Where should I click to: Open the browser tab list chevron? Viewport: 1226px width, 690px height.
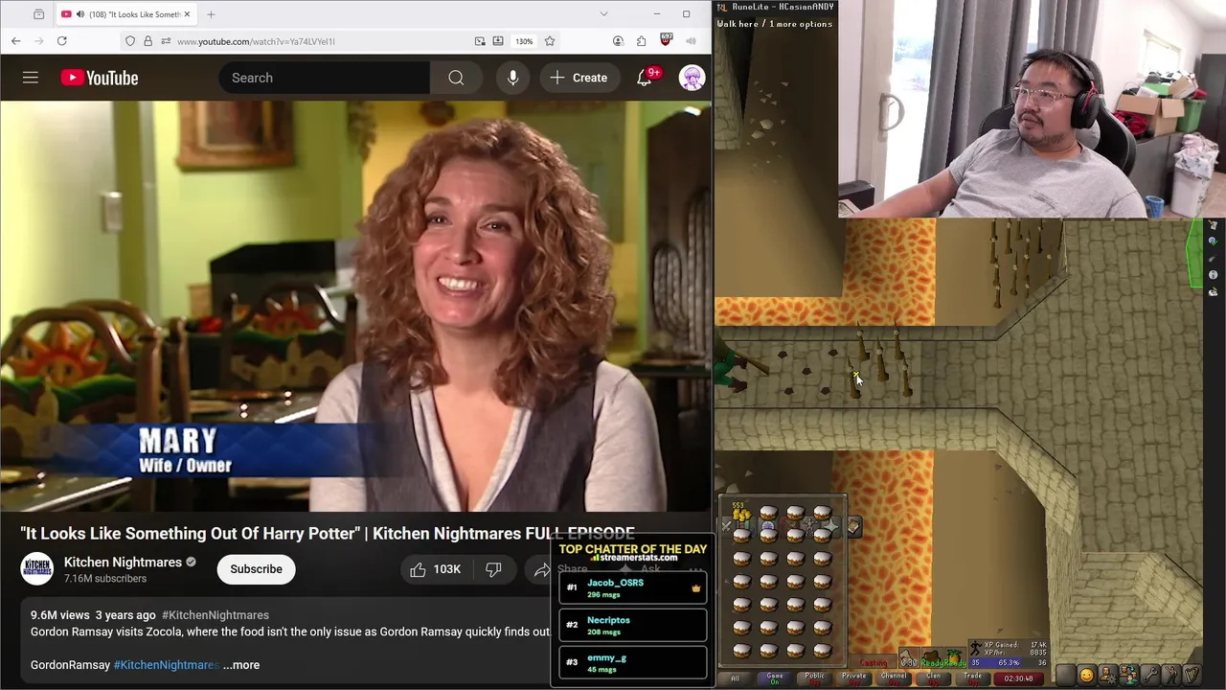(x=603, y=13)
